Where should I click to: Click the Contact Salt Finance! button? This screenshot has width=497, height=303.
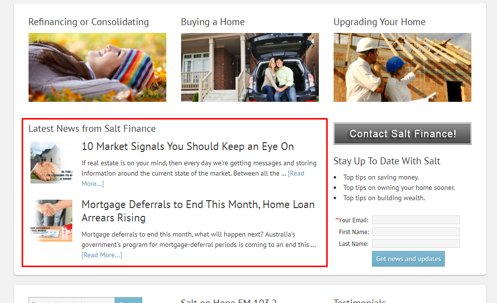[402, 133]
